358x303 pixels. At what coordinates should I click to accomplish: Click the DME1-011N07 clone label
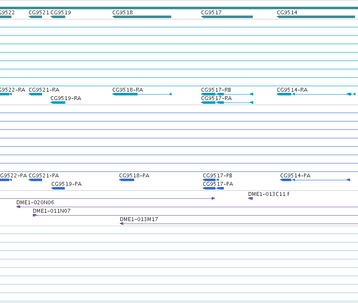click(52, 211)
